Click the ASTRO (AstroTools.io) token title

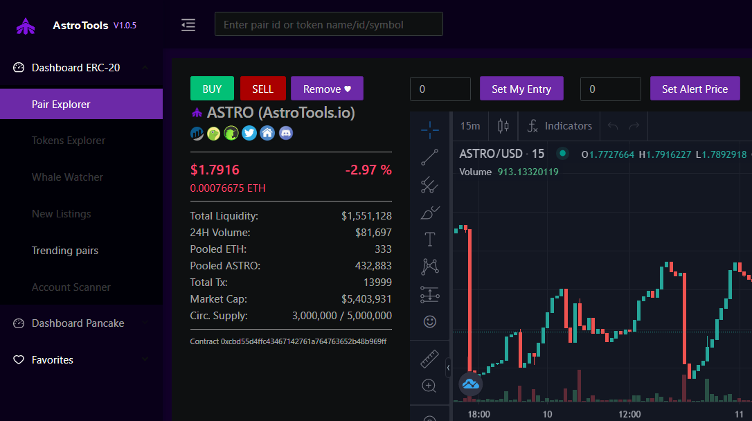(281, 113)
